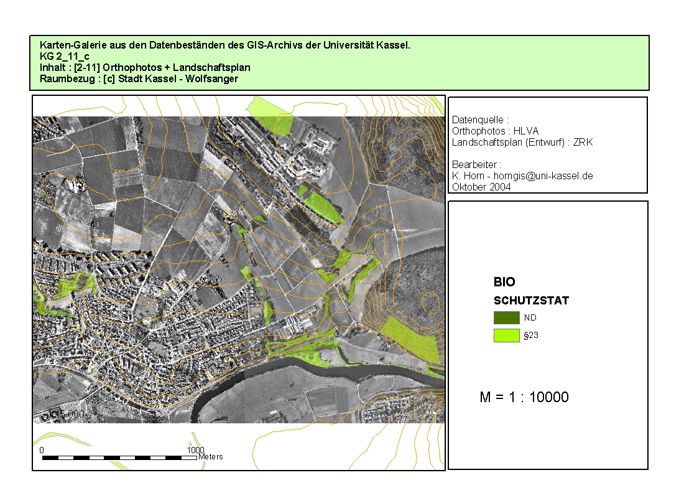The width and height of the screenshot is (684, 498).
Task: Click the Datenquelle label
Action: click(480, 120)
